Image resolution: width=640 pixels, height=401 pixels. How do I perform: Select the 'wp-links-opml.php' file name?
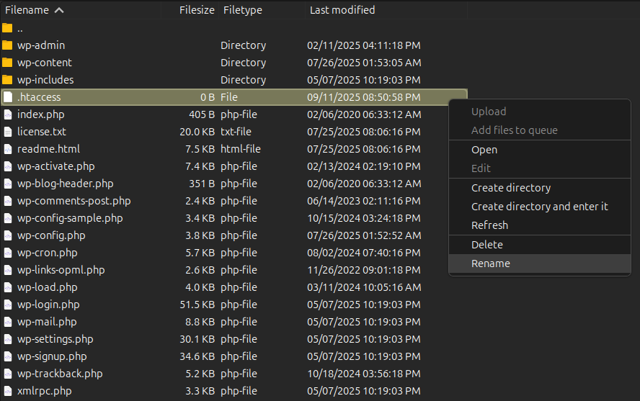click(61, 270)
